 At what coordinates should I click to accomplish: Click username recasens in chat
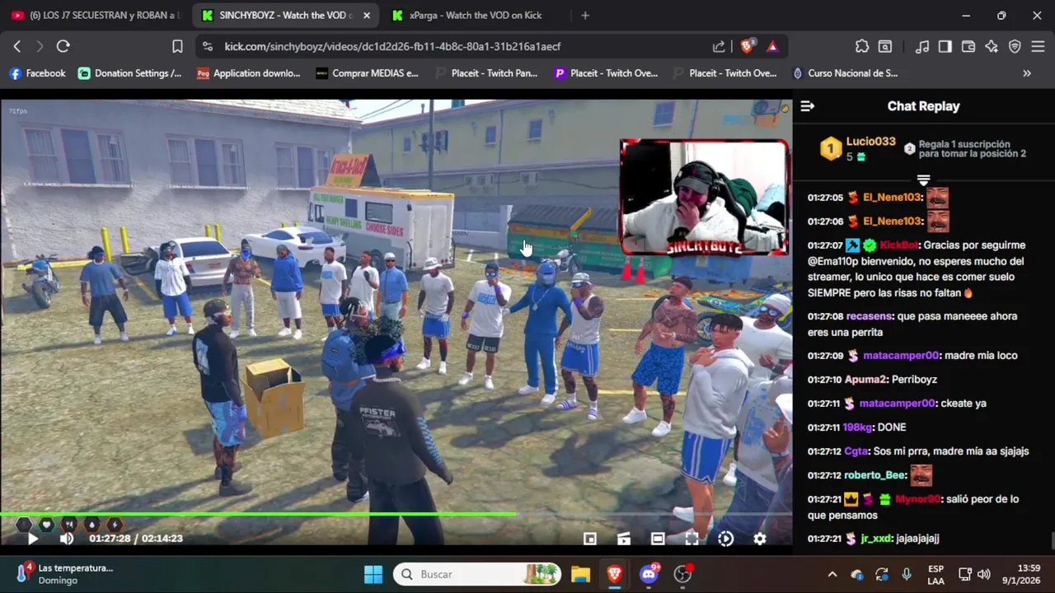click(x=869, y=316)
